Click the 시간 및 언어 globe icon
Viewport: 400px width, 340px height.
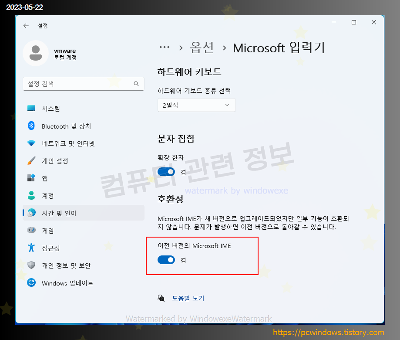pyautogui.click(x=31, y=213)
